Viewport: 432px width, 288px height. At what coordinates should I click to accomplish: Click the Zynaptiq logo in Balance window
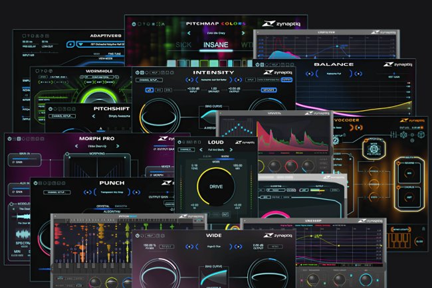click(x=398, y=64)
